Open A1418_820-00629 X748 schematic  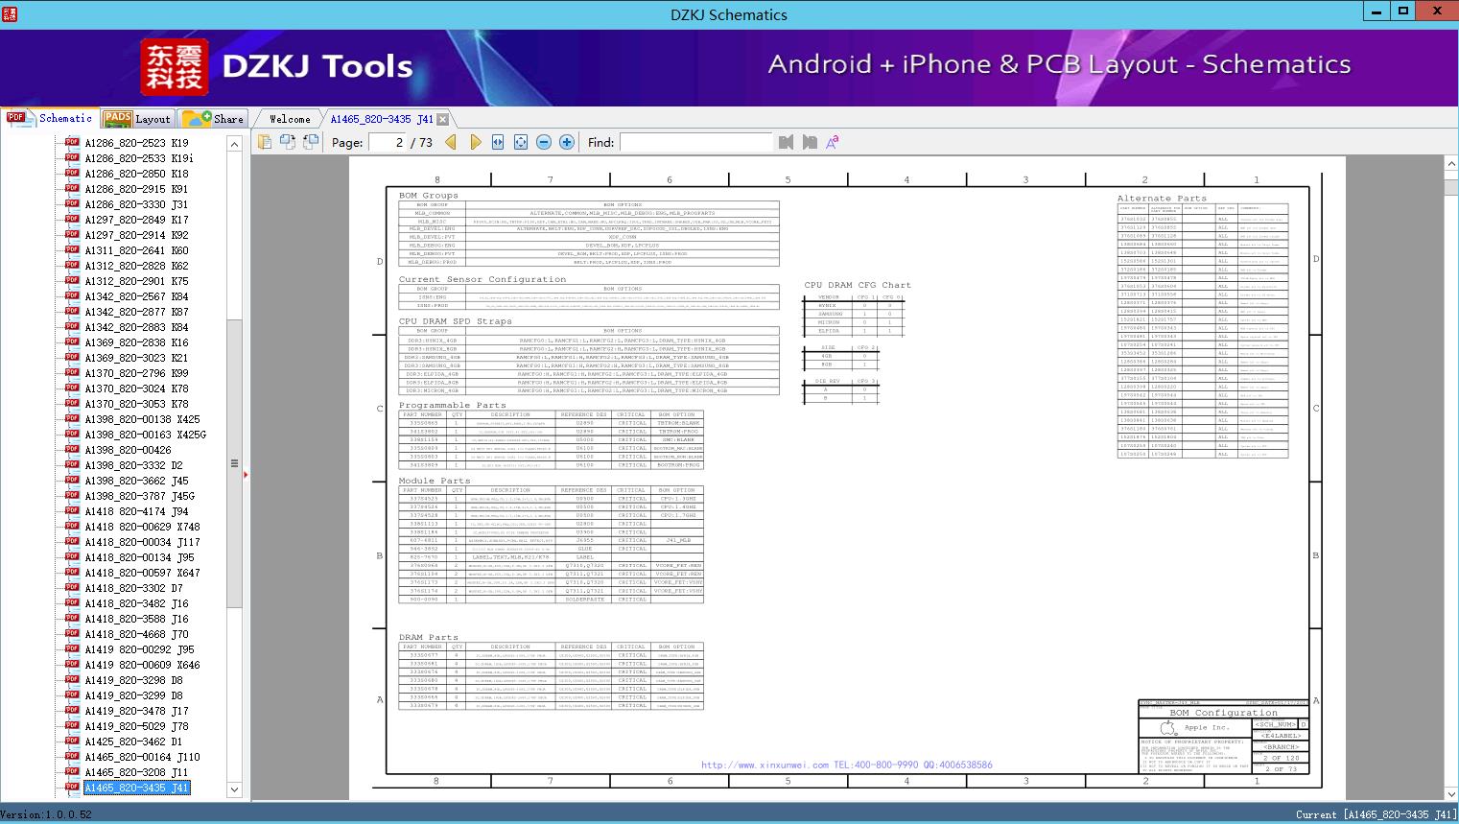[142, 527]
